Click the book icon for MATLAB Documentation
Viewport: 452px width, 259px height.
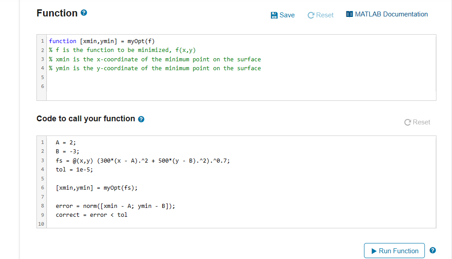point(349,14)
